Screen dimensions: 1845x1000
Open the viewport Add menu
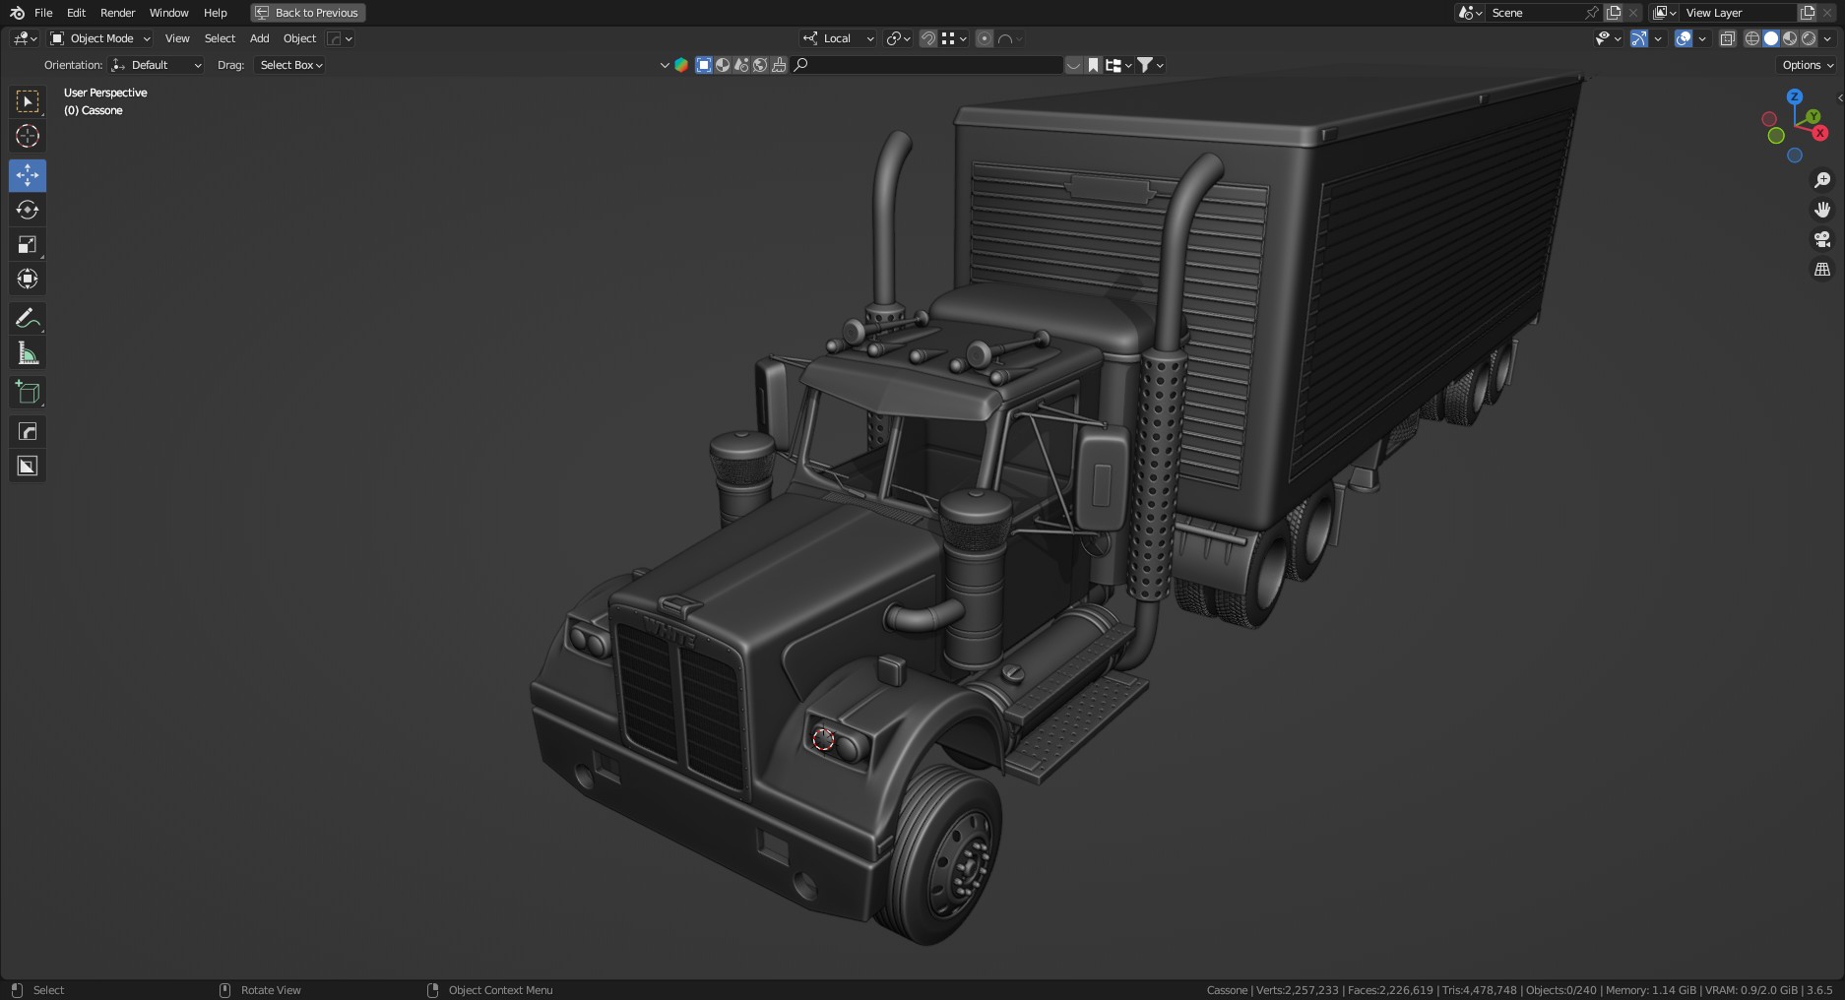259,38
